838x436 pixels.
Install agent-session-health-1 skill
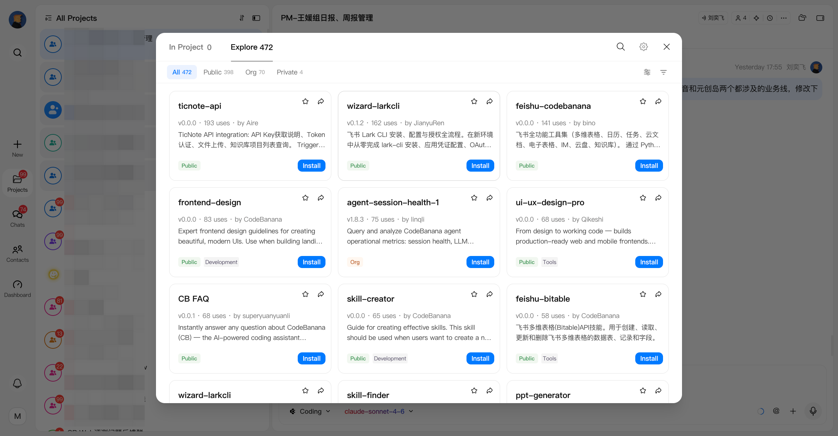tap(480, 262)
